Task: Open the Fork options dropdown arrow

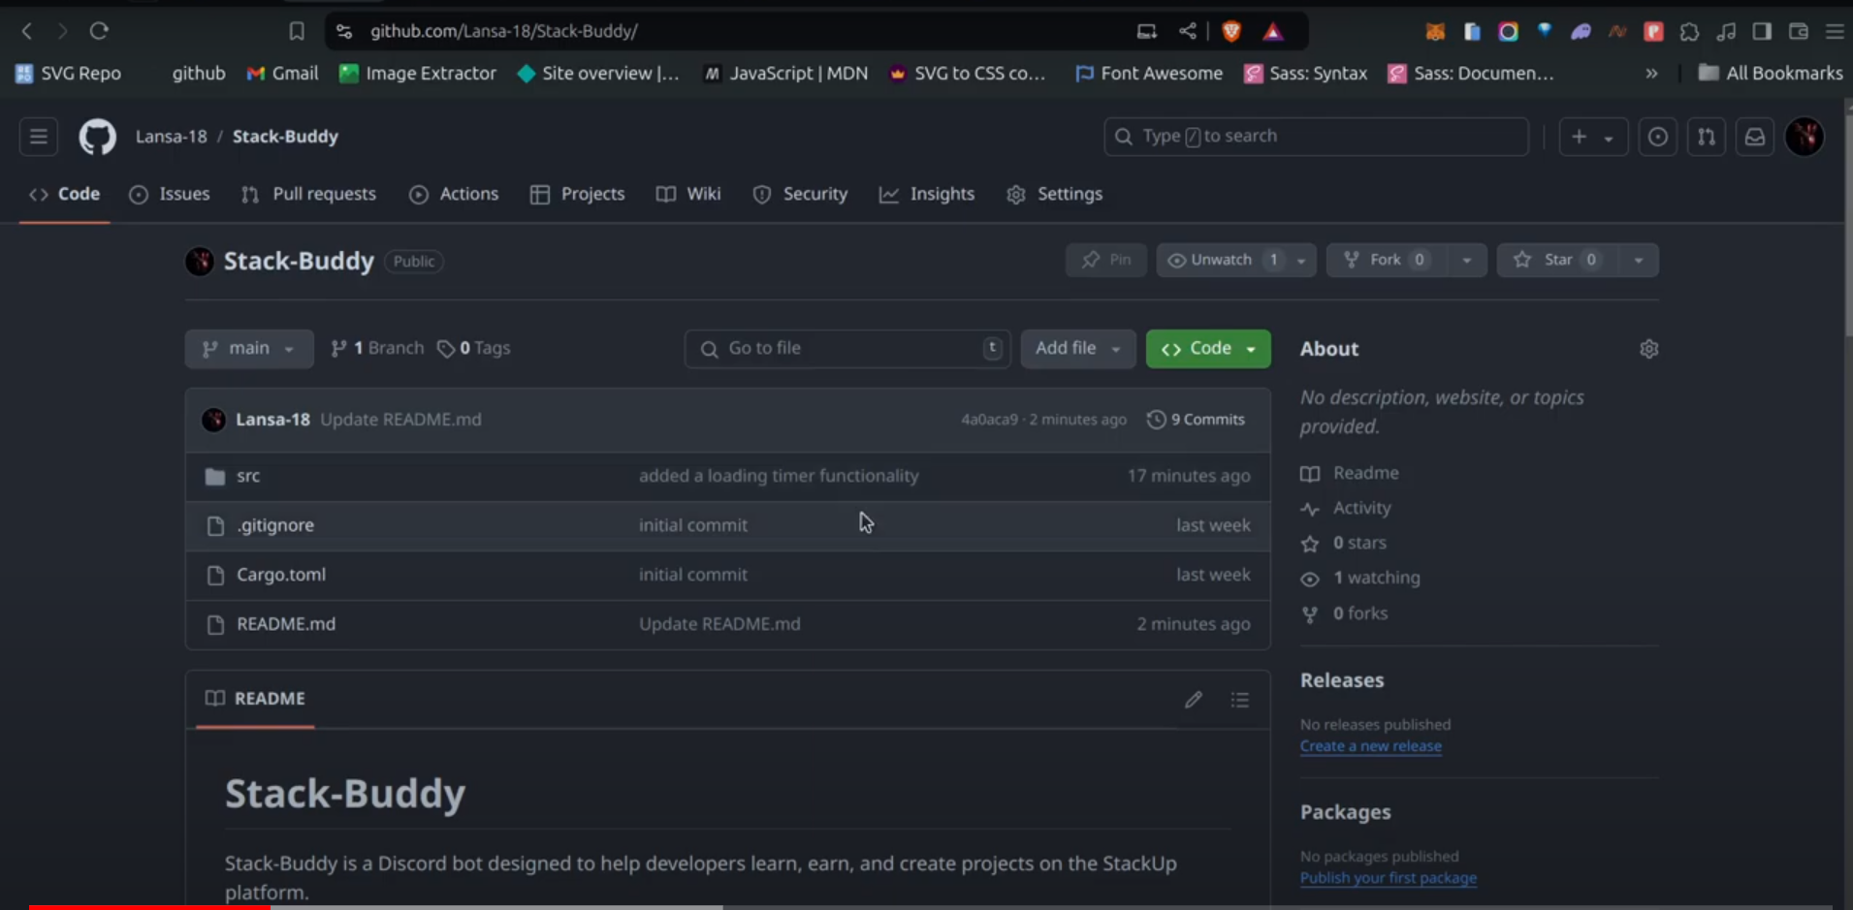Action: (x=1467, y=260)
